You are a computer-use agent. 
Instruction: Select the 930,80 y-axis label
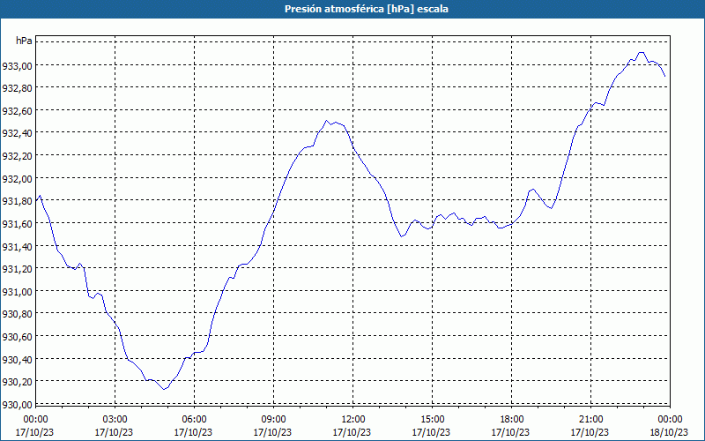click(x=17, y=314)
